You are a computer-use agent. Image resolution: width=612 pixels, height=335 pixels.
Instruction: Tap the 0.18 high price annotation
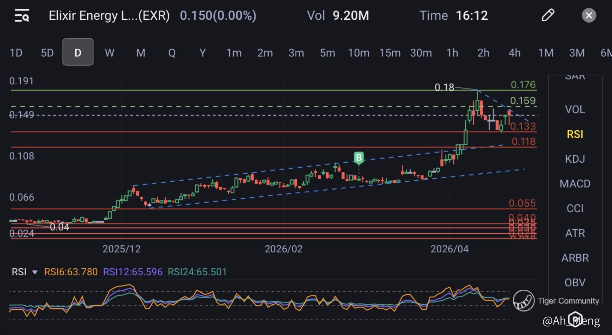click(444, 87)
